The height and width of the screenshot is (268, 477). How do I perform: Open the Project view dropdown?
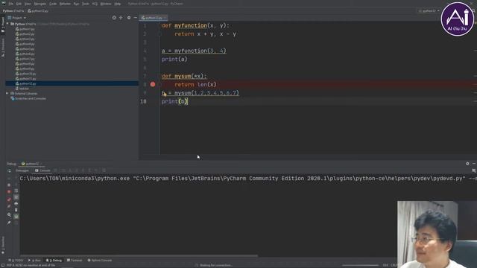(x=17, y=18)
